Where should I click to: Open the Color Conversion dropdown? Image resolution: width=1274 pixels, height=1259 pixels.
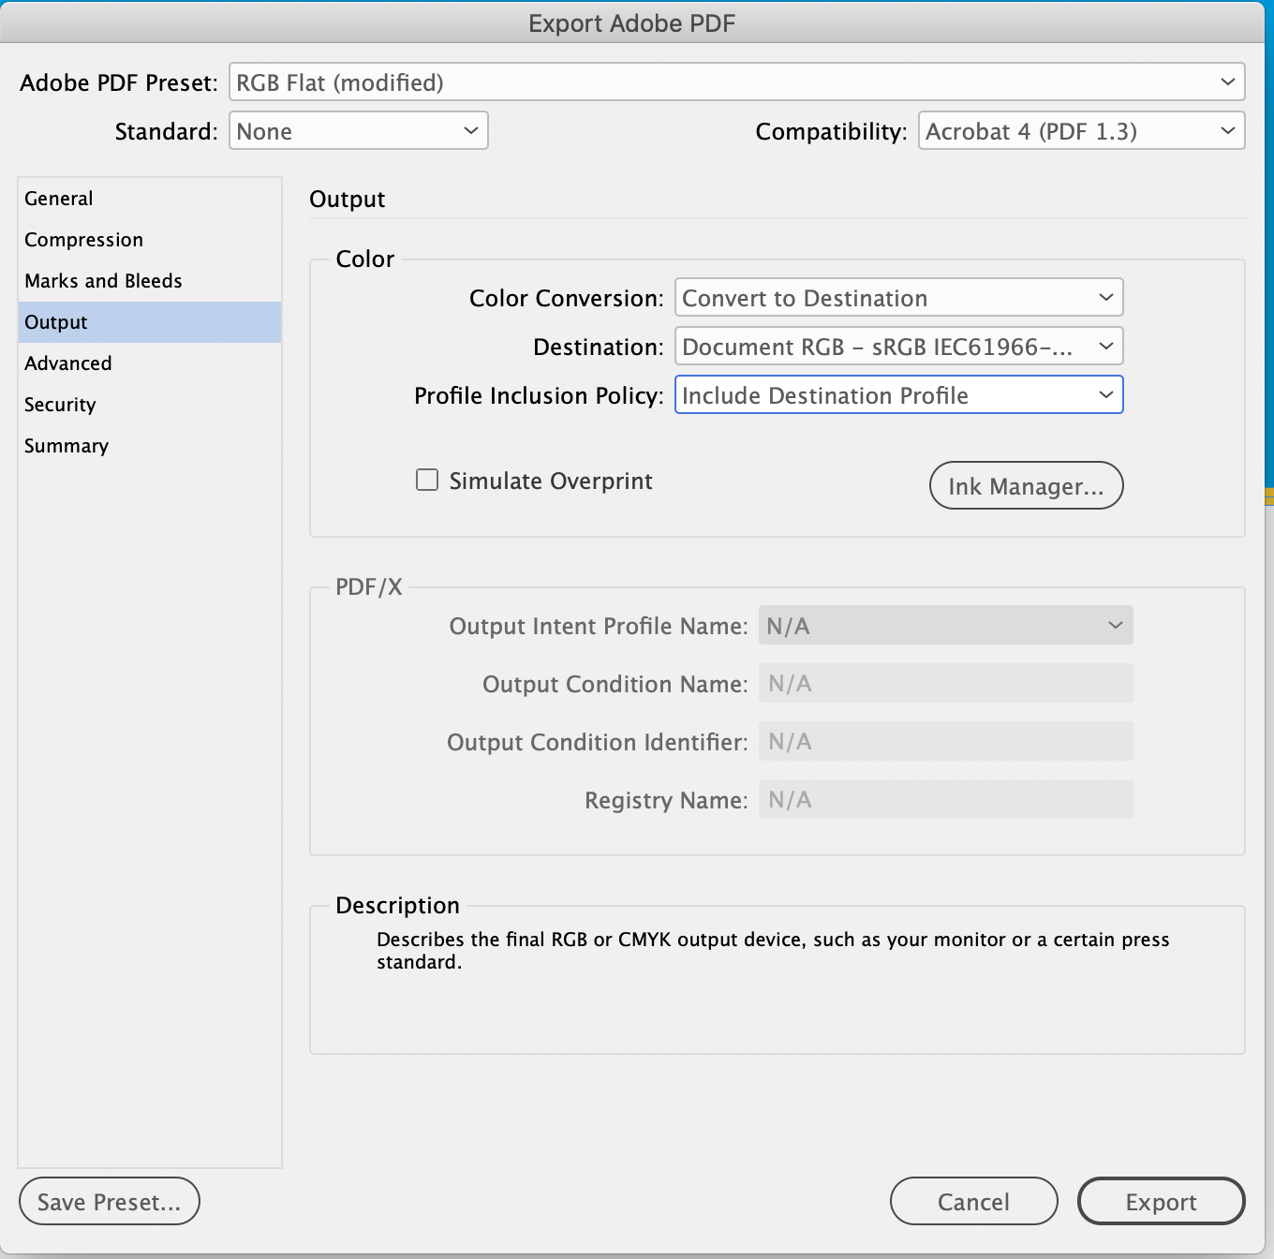[x=897, y=297]
